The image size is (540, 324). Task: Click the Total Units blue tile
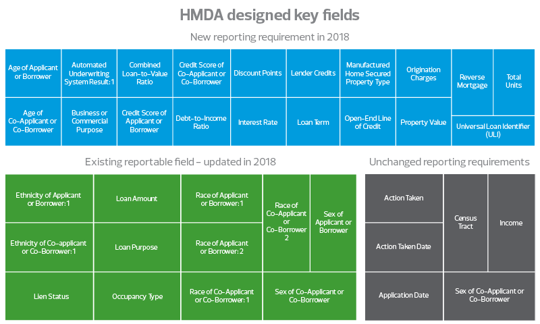514,82
